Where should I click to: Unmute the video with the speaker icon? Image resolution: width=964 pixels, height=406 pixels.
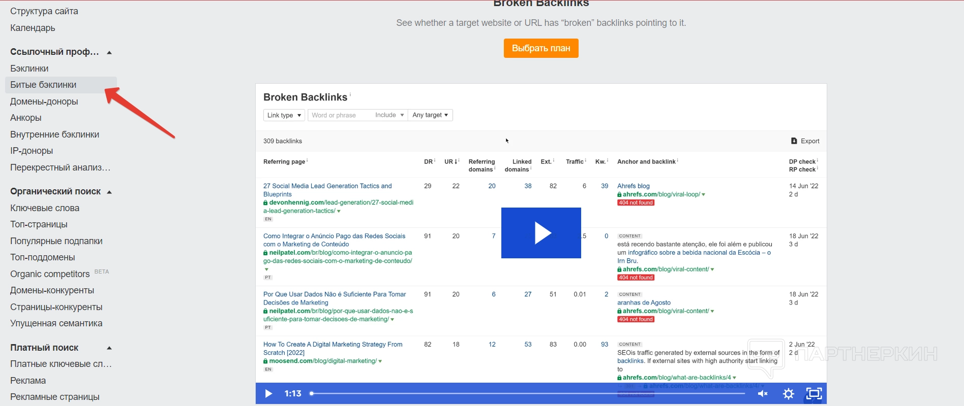(x=763, y=393)
